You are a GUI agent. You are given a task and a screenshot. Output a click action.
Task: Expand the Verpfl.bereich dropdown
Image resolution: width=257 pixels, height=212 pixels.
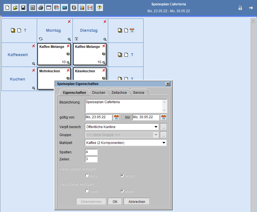click(156, 127)
